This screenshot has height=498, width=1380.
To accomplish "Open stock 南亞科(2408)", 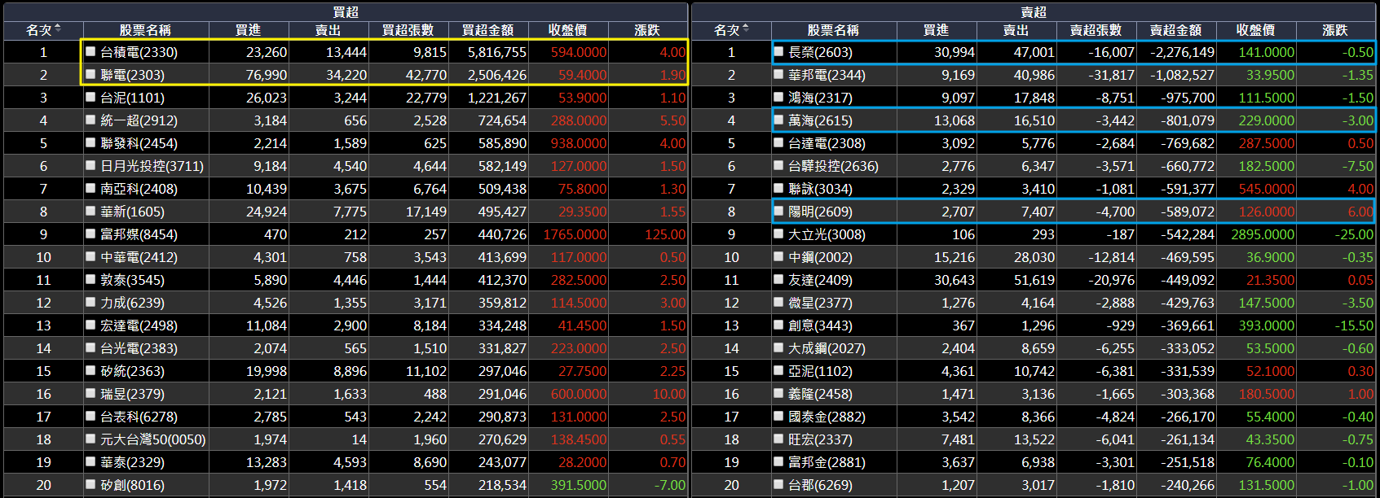I will [139, 189].
